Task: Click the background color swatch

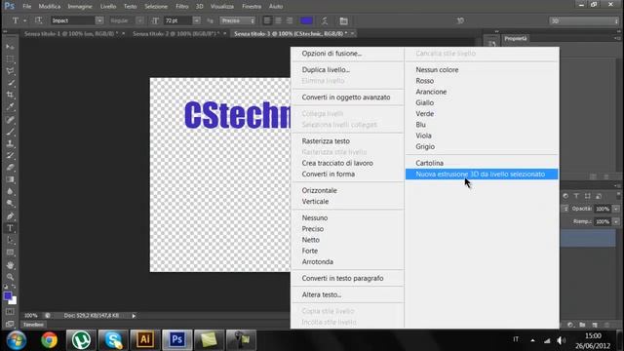Action: [x=14, y=301]
